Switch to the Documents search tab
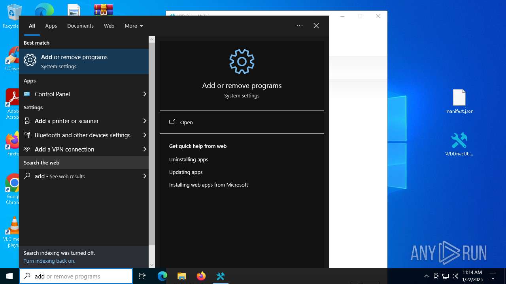Image resolution: width=506 pixels, height=284 pixels. pos(80,26)
